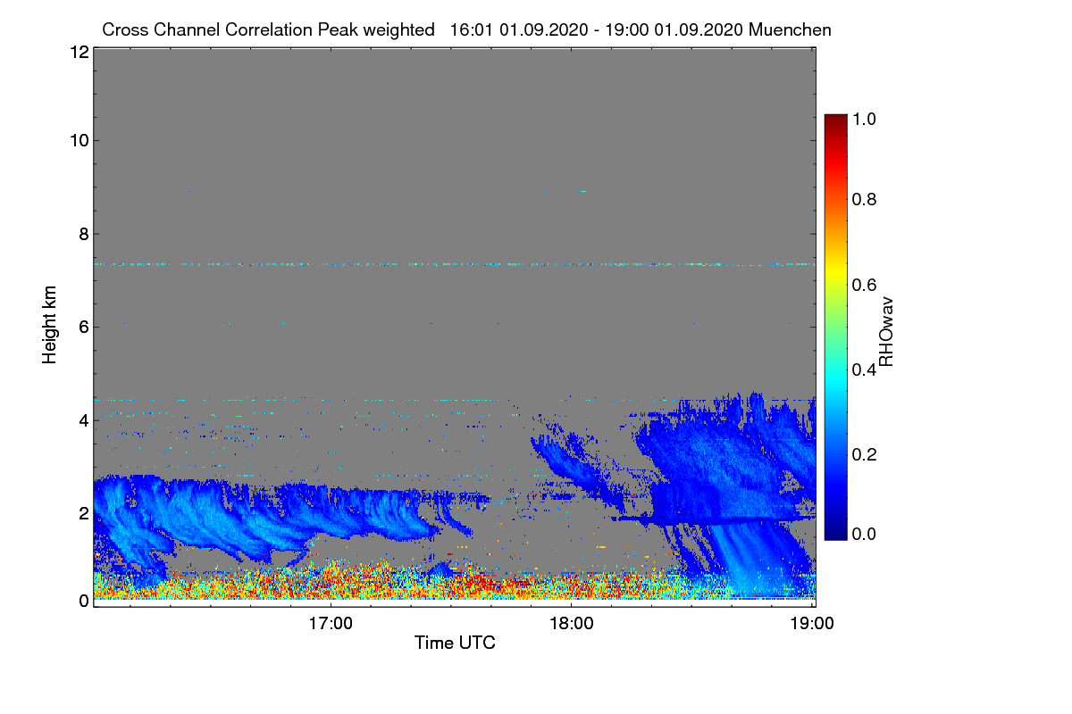Click the '18:00' time axis tick label

click(571, 623)
